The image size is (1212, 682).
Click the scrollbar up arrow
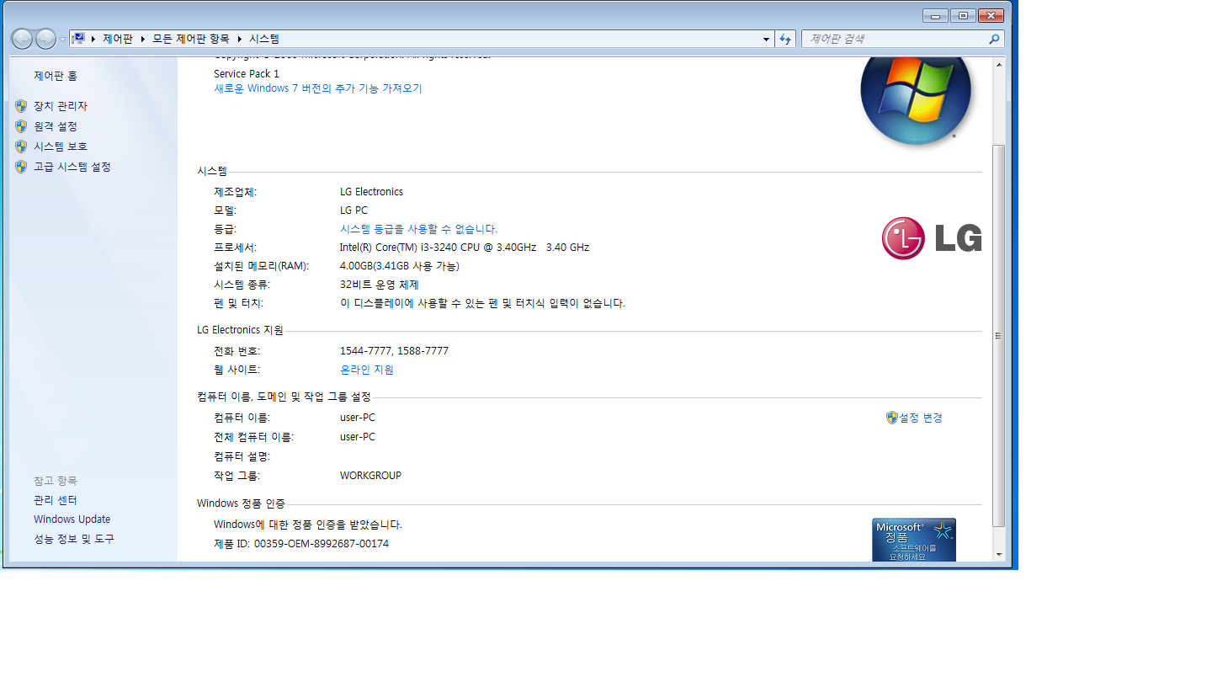coord(999,65)
